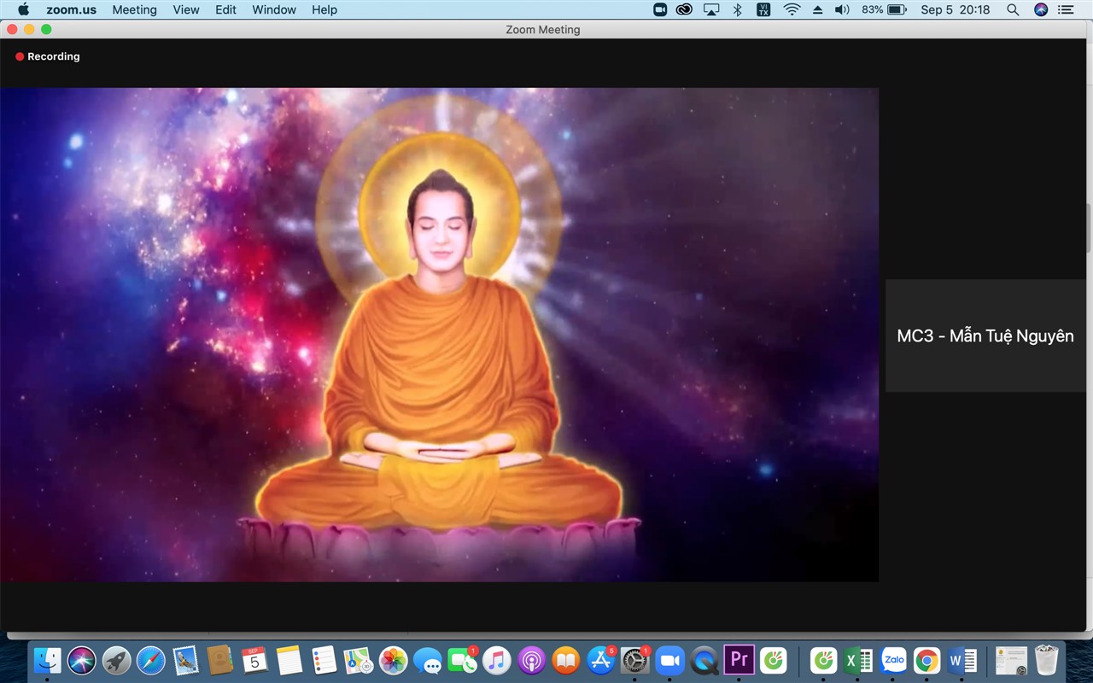1093x683 pixels.
Task: Open Music app in the Dock
Action: tap(496, 660)
